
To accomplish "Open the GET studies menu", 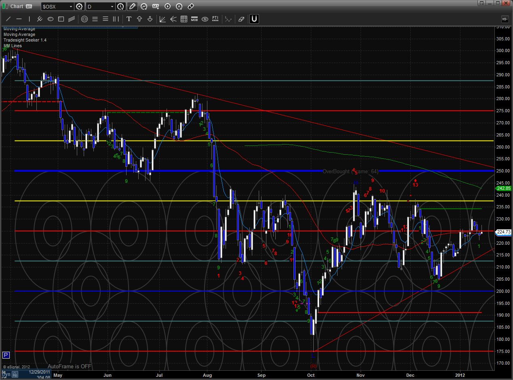I will [x=156, y=6].
